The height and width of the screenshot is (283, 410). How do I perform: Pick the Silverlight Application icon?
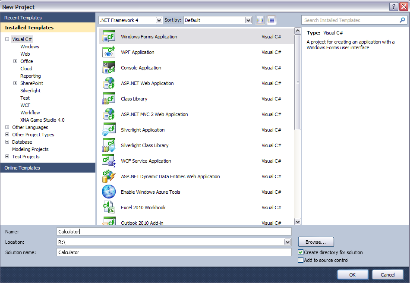pyautogui.click(x=108, y=129)
